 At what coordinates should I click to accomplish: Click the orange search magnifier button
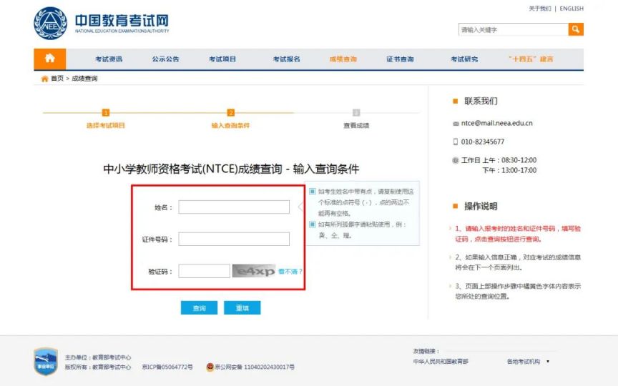575,29
